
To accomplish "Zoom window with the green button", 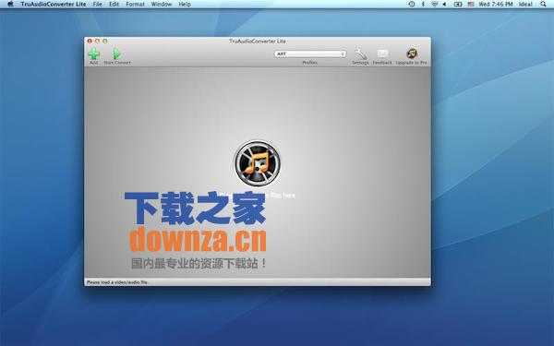I will [105, 41].
